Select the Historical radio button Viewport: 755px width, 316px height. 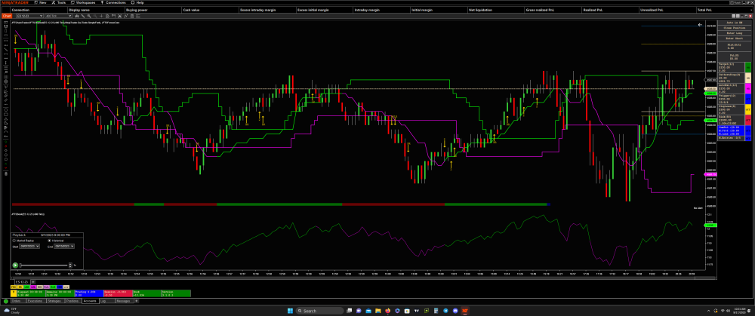pyautogui.click(x=48, y=241)
